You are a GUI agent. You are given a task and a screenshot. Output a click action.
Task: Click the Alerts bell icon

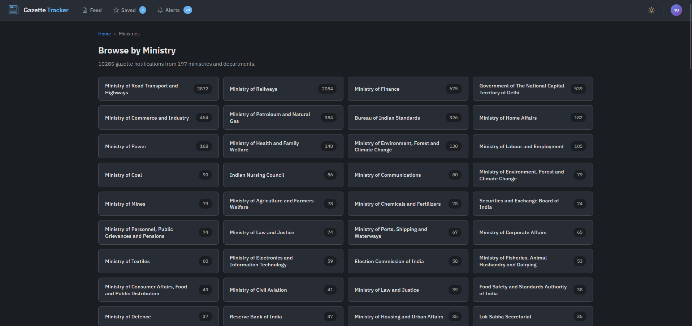tap(160, 10)
